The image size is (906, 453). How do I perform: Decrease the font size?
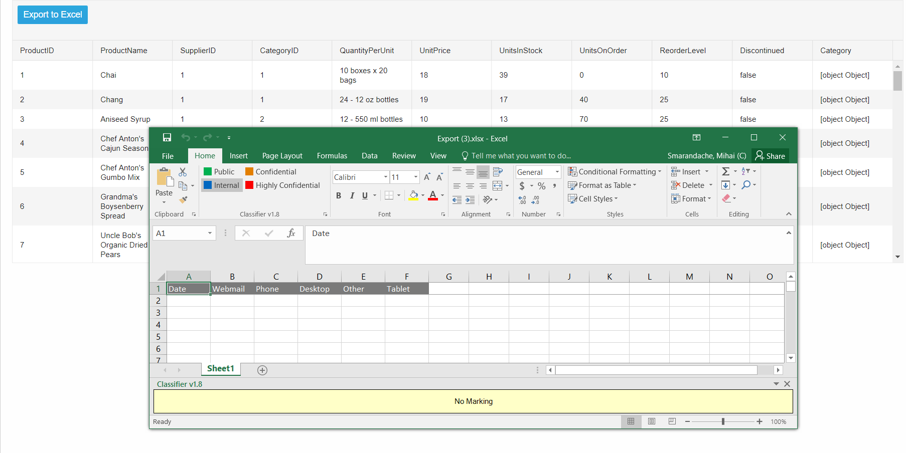click(439, 177)
